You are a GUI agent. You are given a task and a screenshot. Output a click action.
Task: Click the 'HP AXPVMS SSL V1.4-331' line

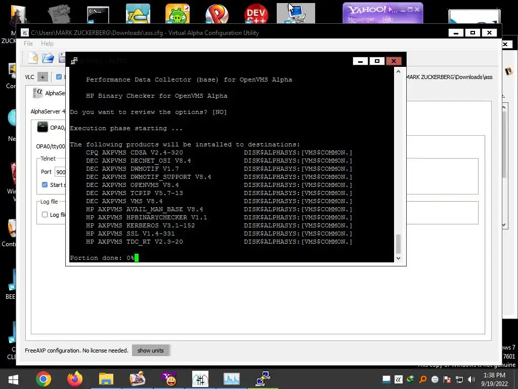(x=131, y=234)
